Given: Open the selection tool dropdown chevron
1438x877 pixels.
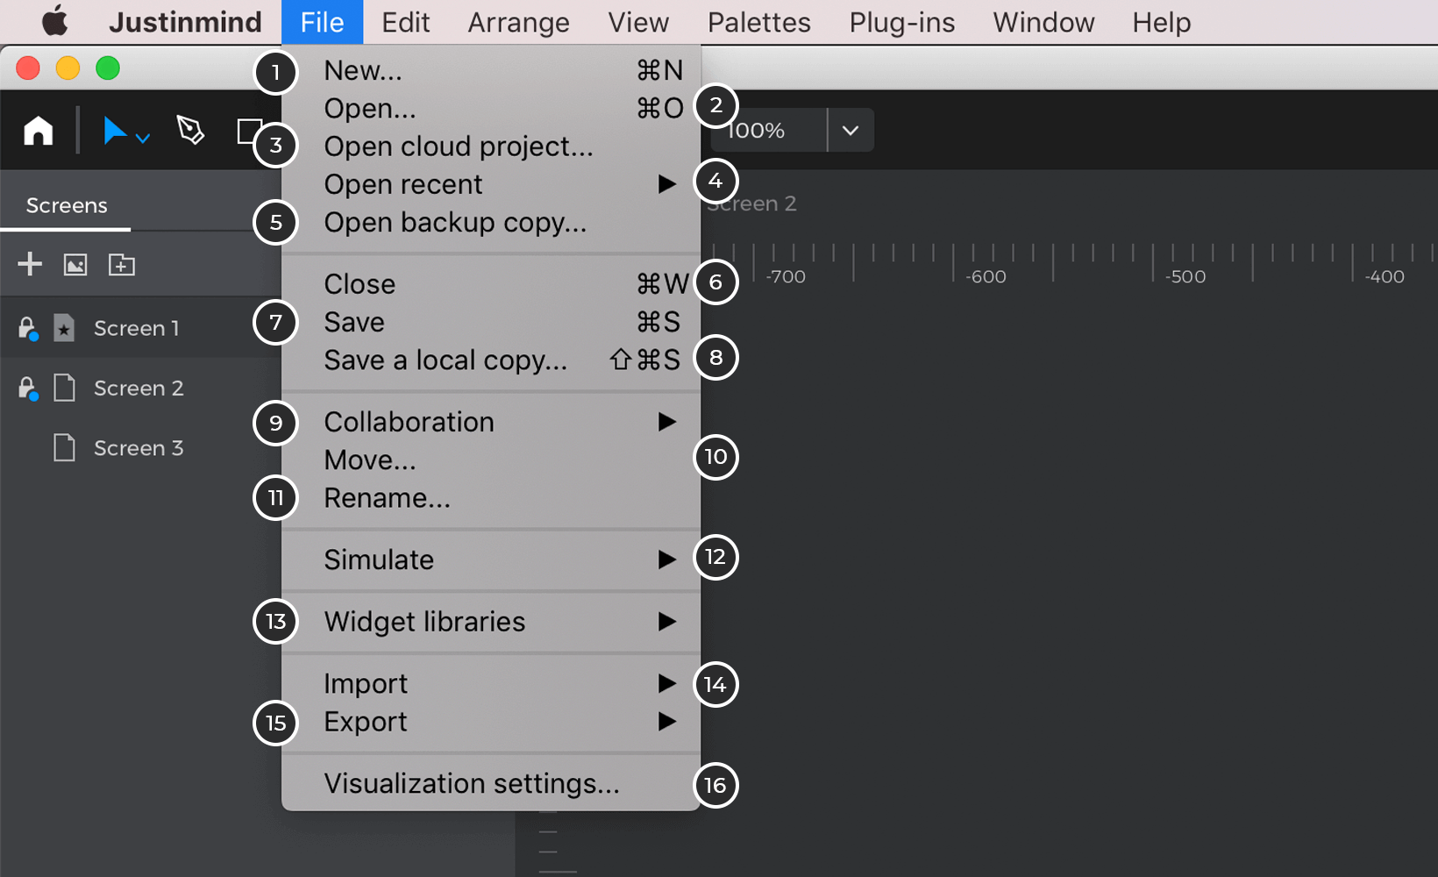Looking at the screenshot, I should tap(143, 138).
